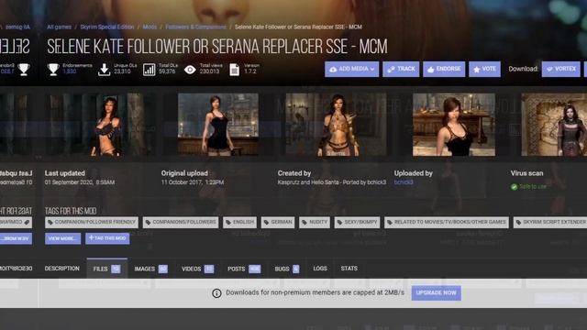
Task: Open the Logs tab
Action: pyautogui.click(x=320, y=269)
